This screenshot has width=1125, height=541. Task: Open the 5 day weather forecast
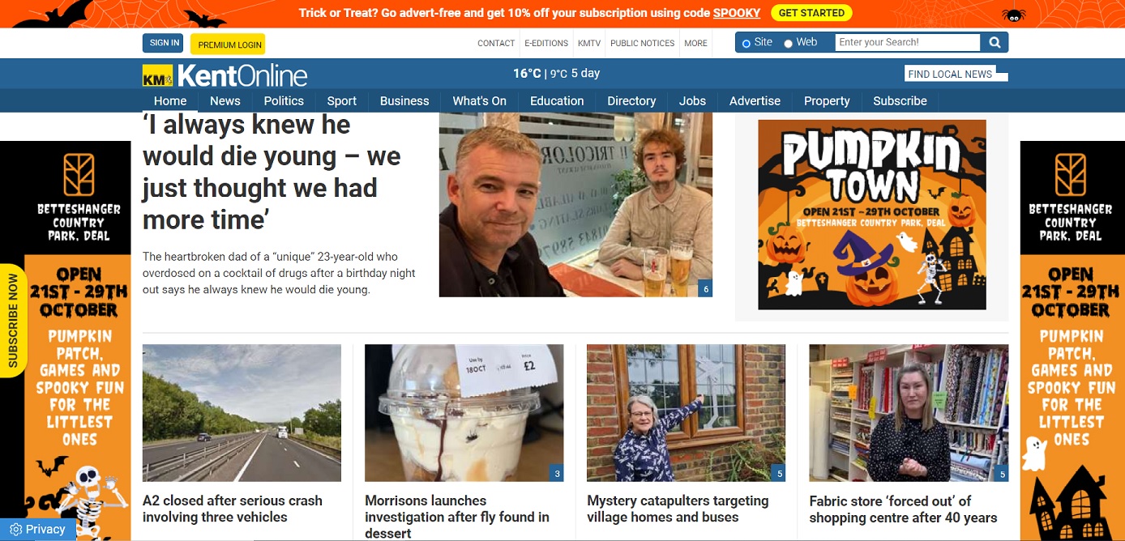point(585,73)
